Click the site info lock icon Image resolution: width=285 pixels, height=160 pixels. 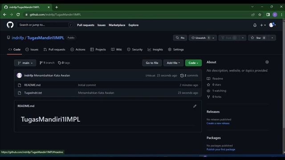tap(26, 15)
